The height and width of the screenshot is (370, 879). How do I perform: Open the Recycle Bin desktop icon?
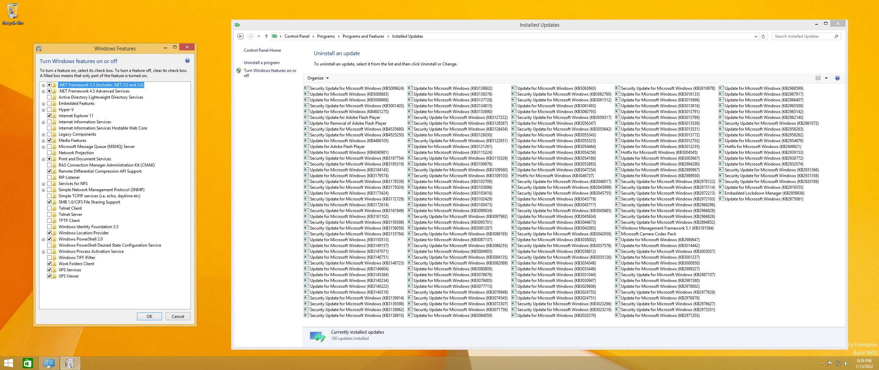(x=12, y=14)
